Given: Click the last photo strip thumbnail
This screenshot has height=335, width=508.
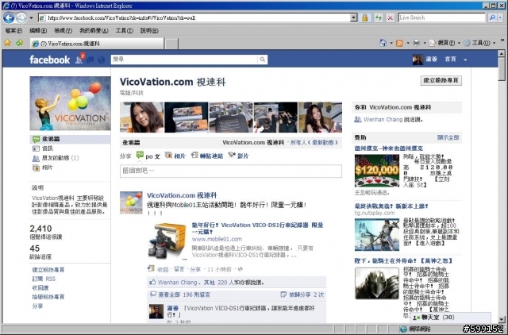Looking at the screenshot, I should [x=320, y=117].
